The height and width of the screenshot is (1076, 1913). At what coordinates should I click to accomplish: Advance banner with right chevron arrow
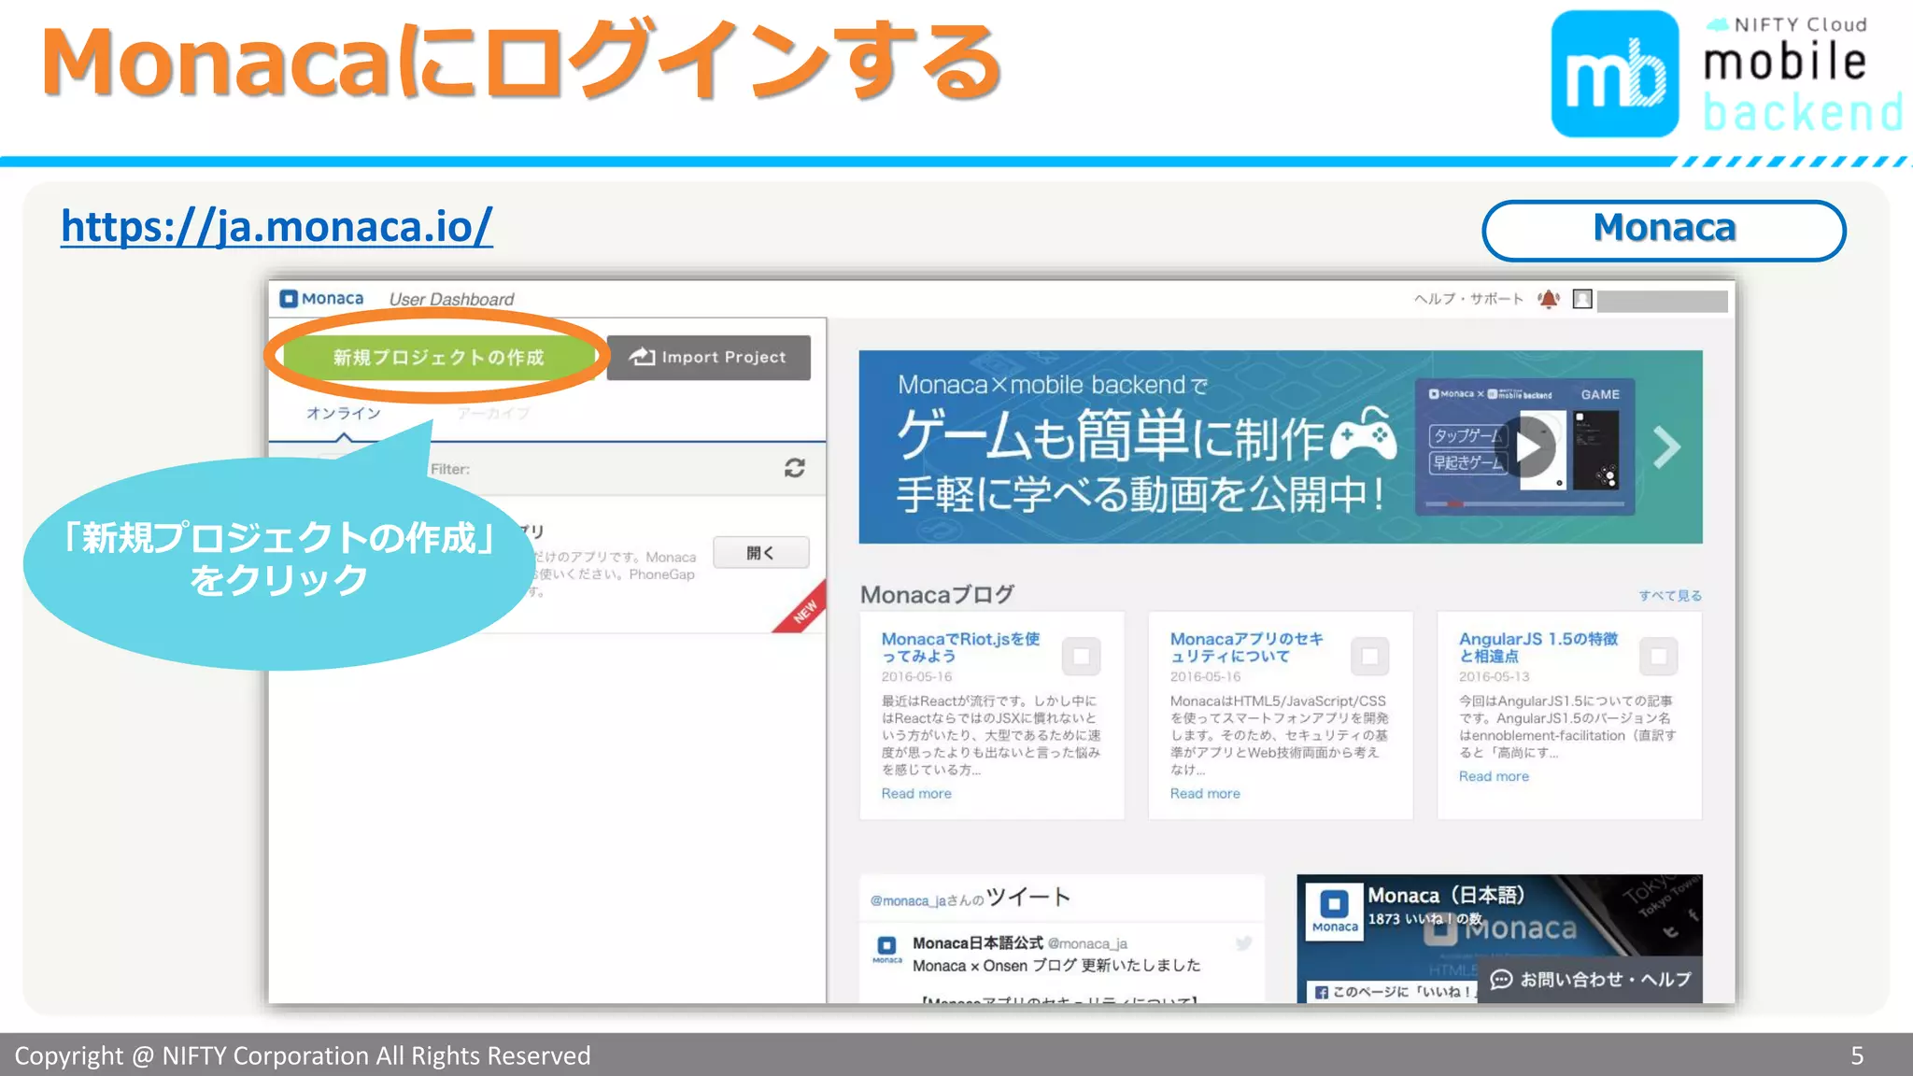coord(1666,446)
